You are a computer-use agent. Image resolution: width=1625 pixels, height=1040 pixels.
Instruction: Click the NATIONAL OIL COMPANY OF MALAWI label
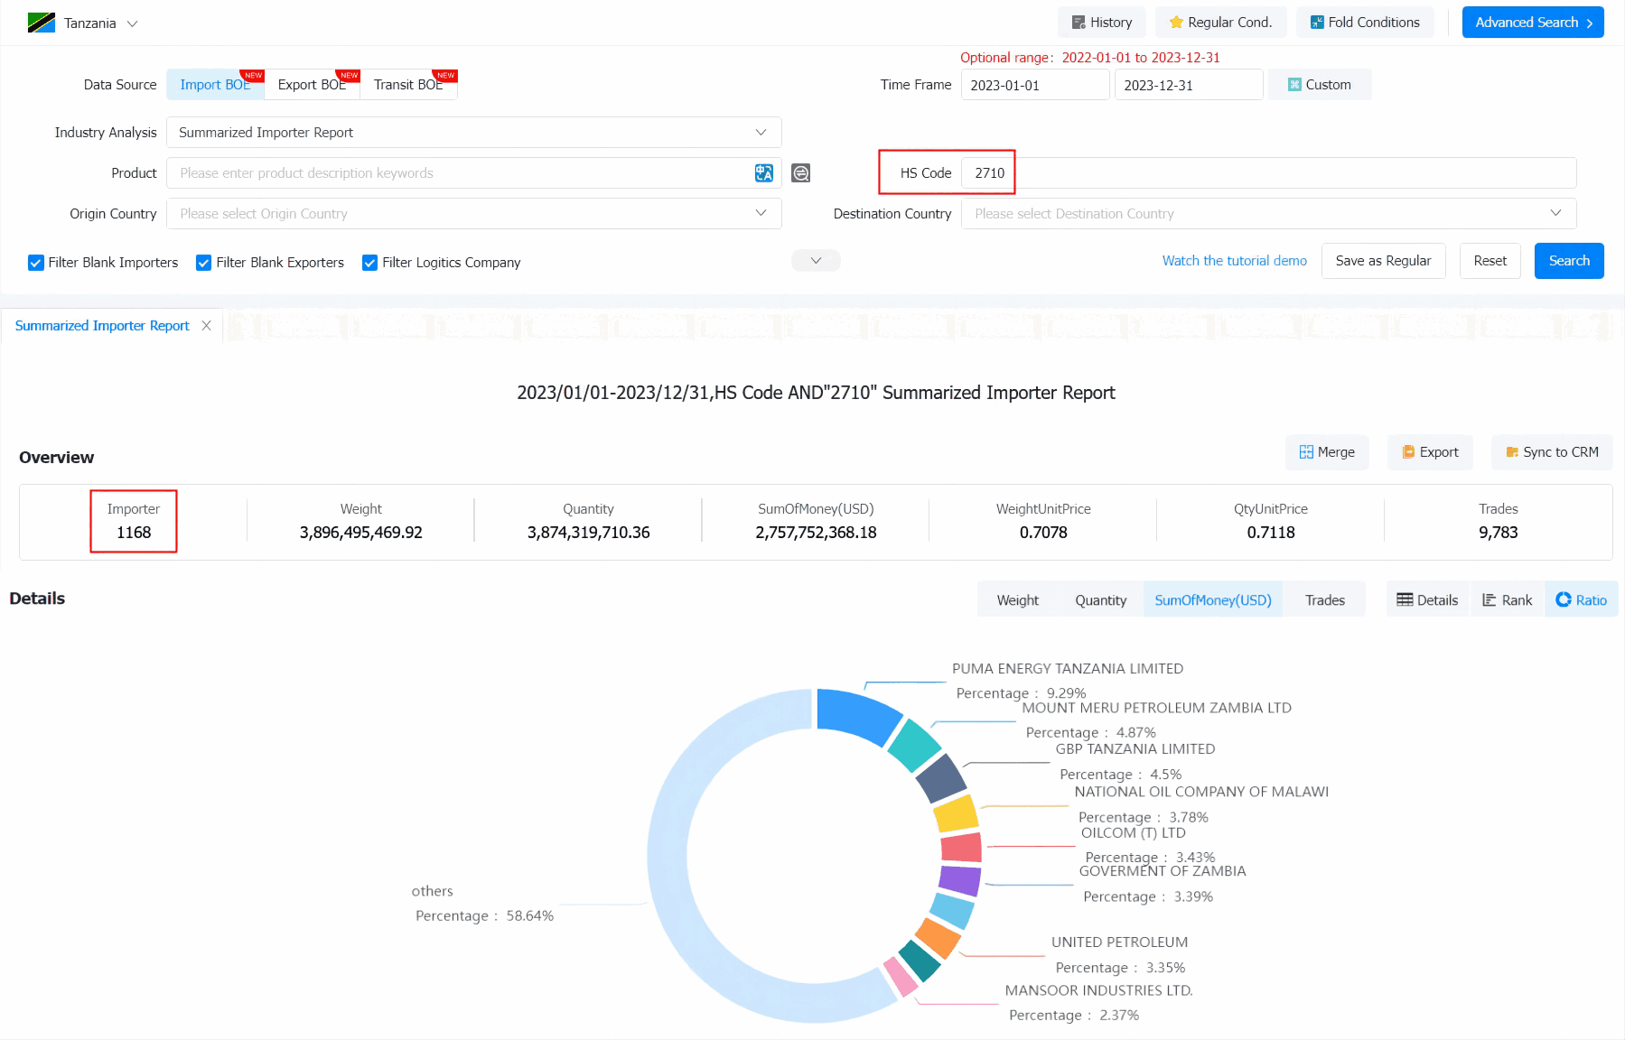coord(1201,792)
